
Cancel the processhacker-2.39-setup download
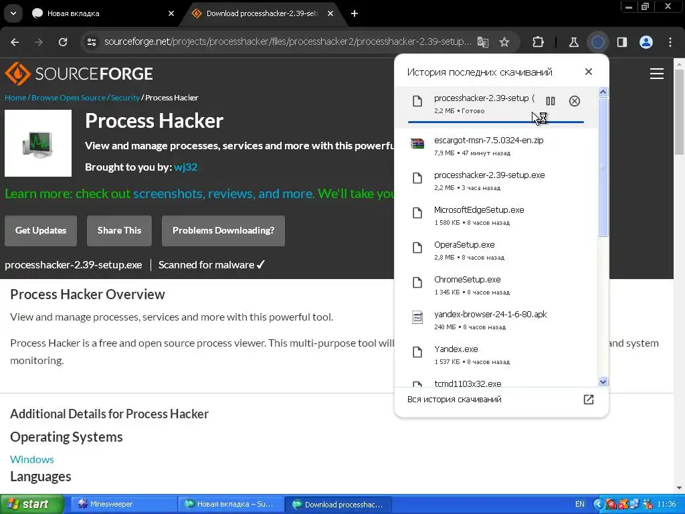[x=575, y=101]
